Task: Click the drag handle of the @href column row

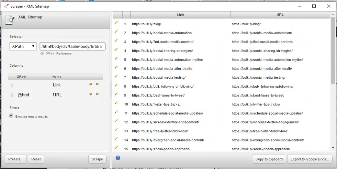Action: click(12, 95)
